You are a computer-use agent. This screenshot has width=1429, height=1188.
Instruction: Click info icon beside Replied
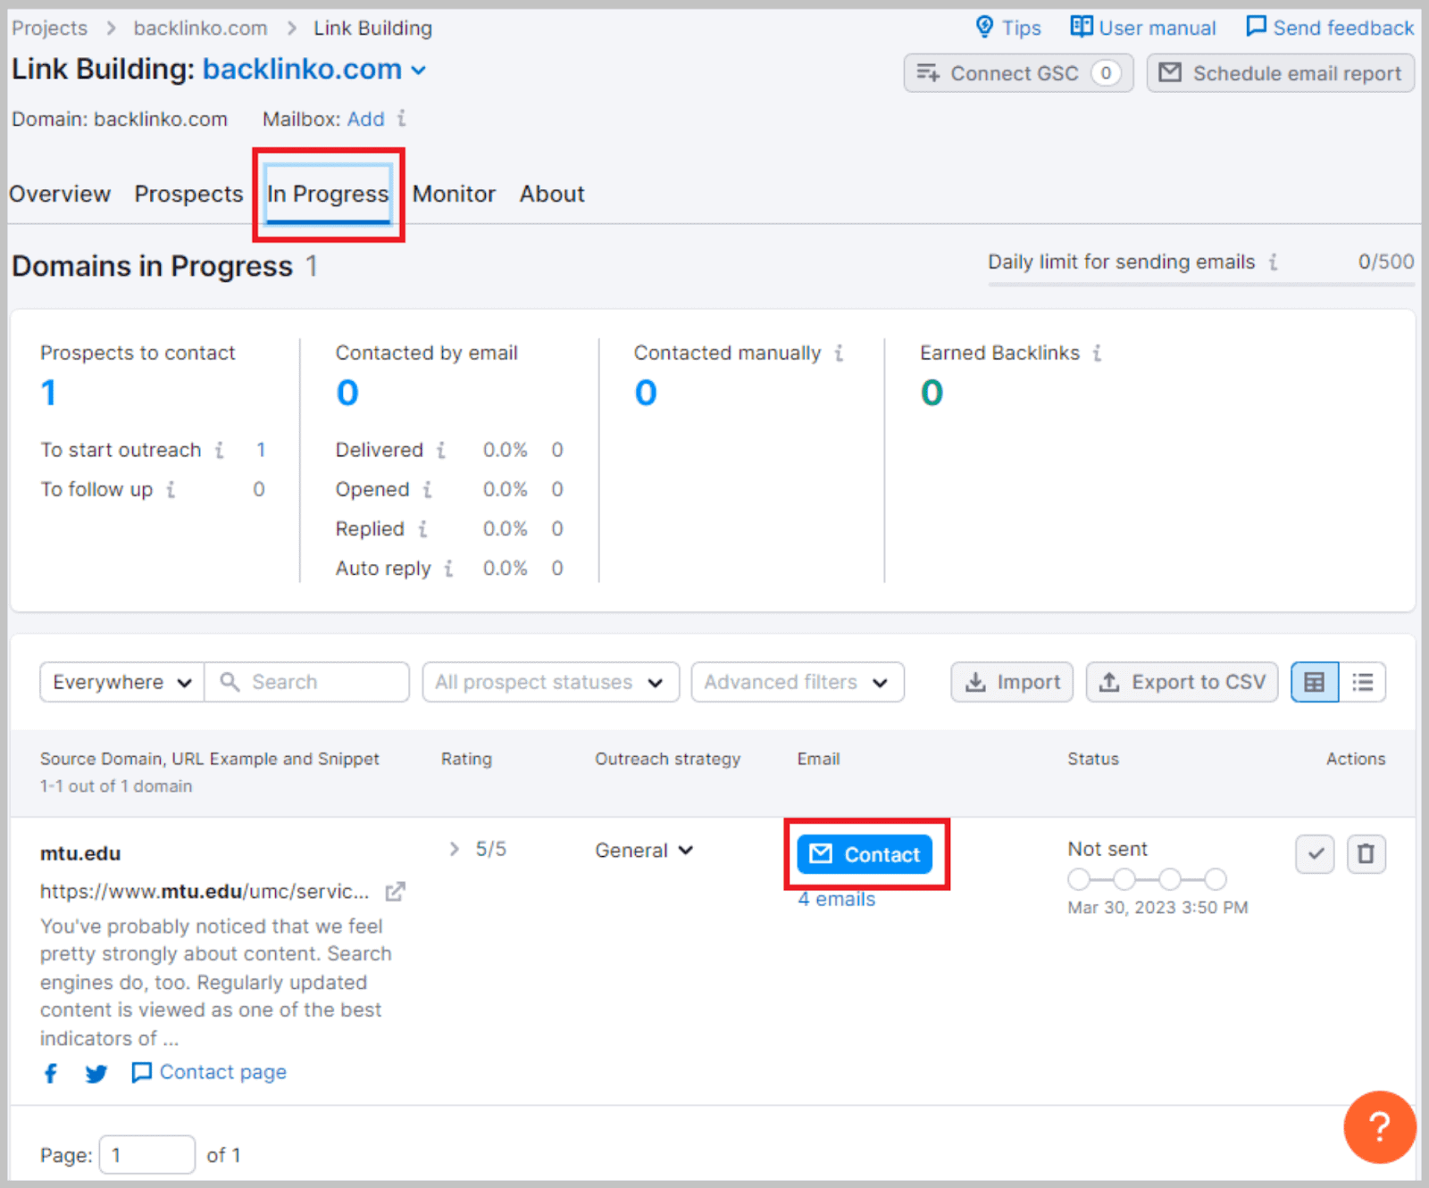pos(422,529)
